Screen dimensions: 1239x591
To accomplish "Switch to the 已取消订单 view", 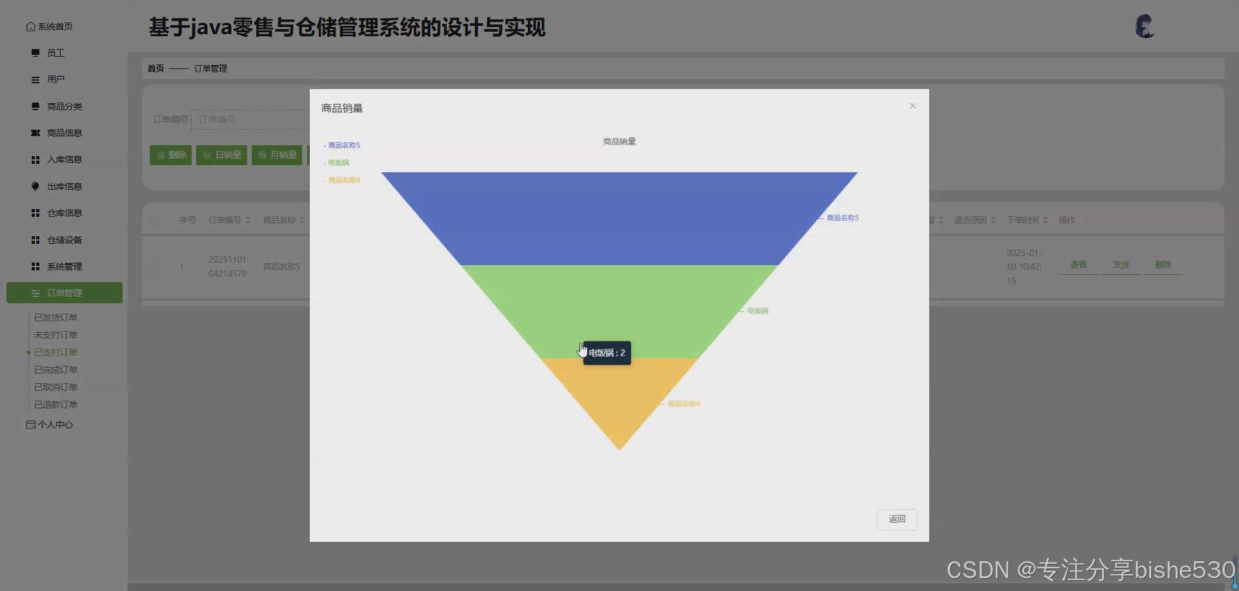I will click(55, 386).
